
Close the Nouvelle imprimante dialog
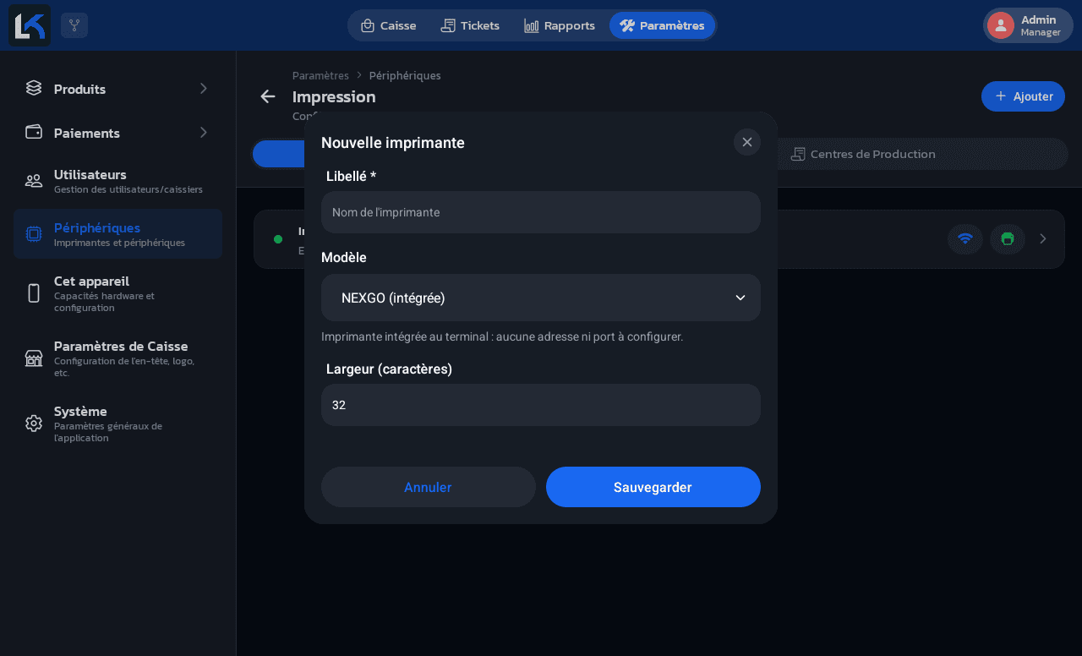[x=747, y=142]
